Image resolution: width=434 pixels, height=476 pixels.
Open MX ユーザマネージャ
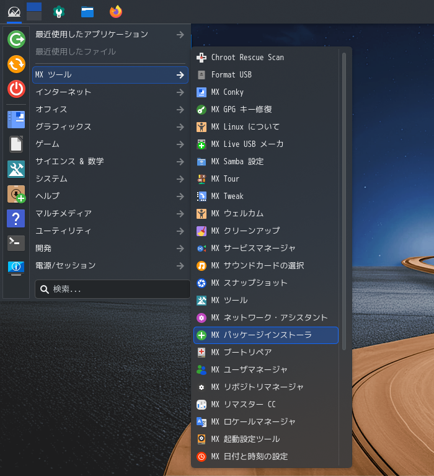pyautogui.click(x=266, y=370)
